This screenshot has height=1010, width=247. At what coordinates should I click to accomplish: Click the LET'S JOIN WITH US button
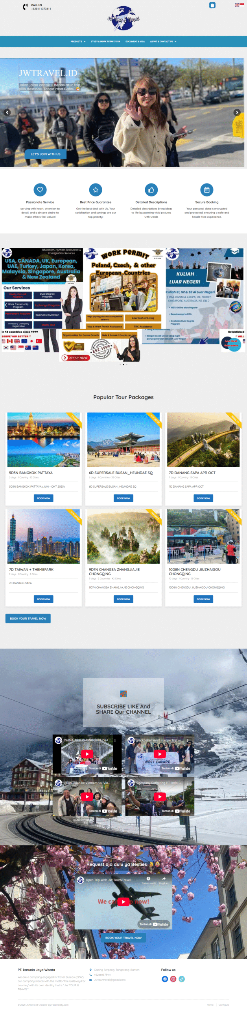coord(46,154)
